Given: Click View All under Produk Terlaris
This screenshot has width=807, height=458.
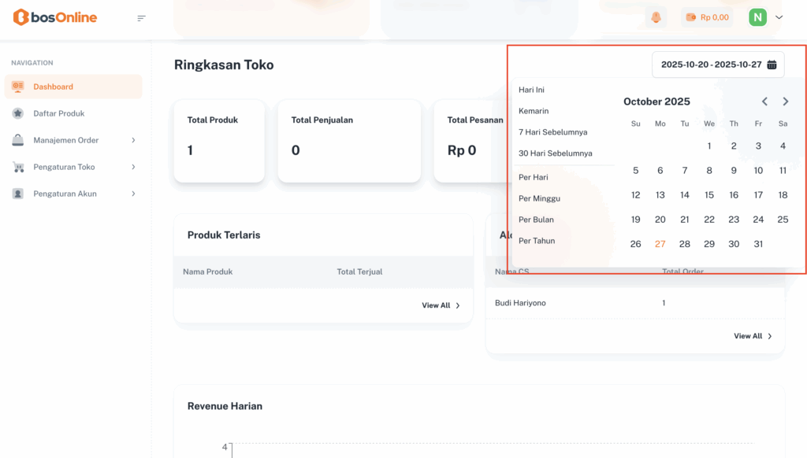Looking at the screenshot, I should point(441,305).
